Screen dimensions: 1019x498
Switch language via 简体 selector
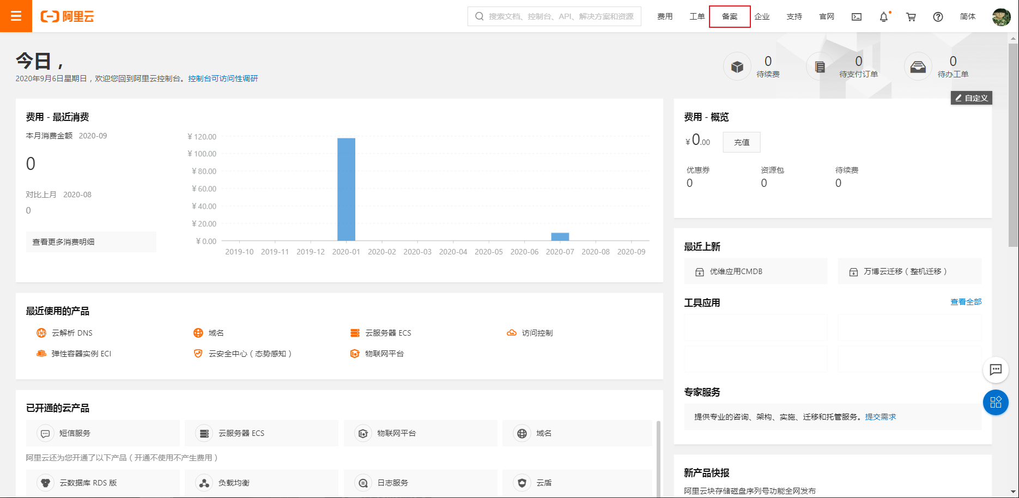(x=968, y=17)
